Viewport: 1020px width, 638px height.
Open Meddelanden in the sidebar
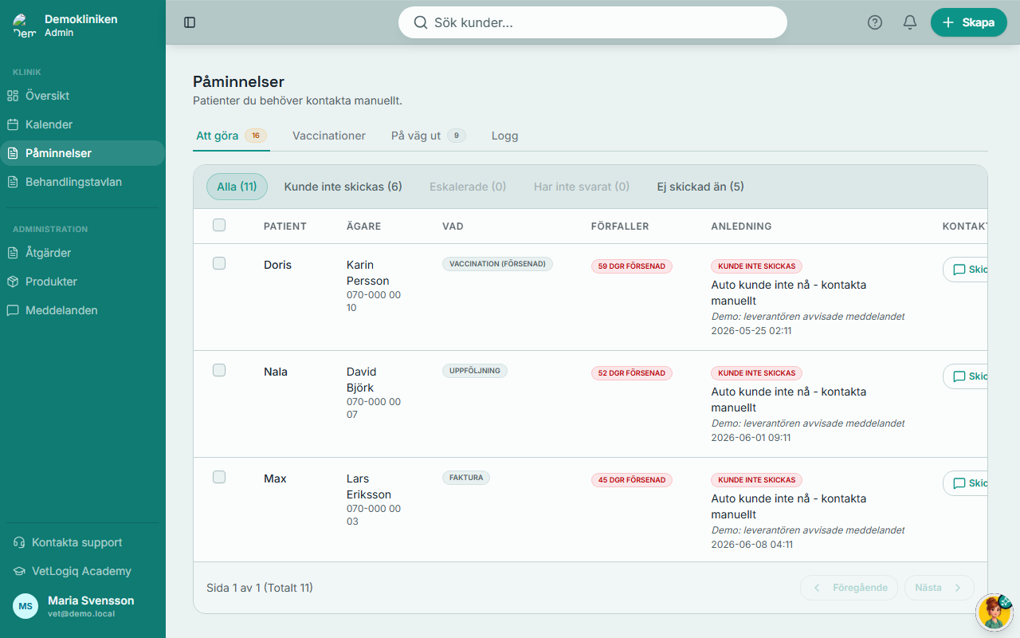[83, 310]
